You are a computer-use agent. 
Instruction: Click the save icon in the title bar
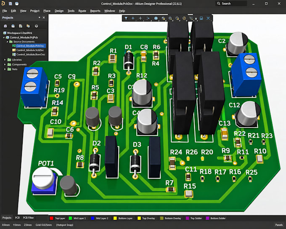tap(11, 3)
